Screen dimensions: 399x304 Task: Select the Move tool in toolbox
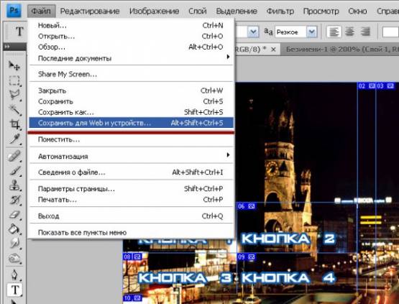14,66
